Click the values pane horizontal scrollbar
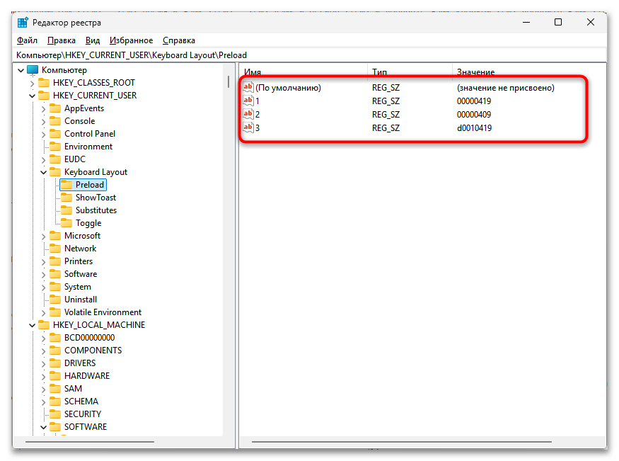The image size is (619, 461). pyautogui.click(x=402, y=442)
